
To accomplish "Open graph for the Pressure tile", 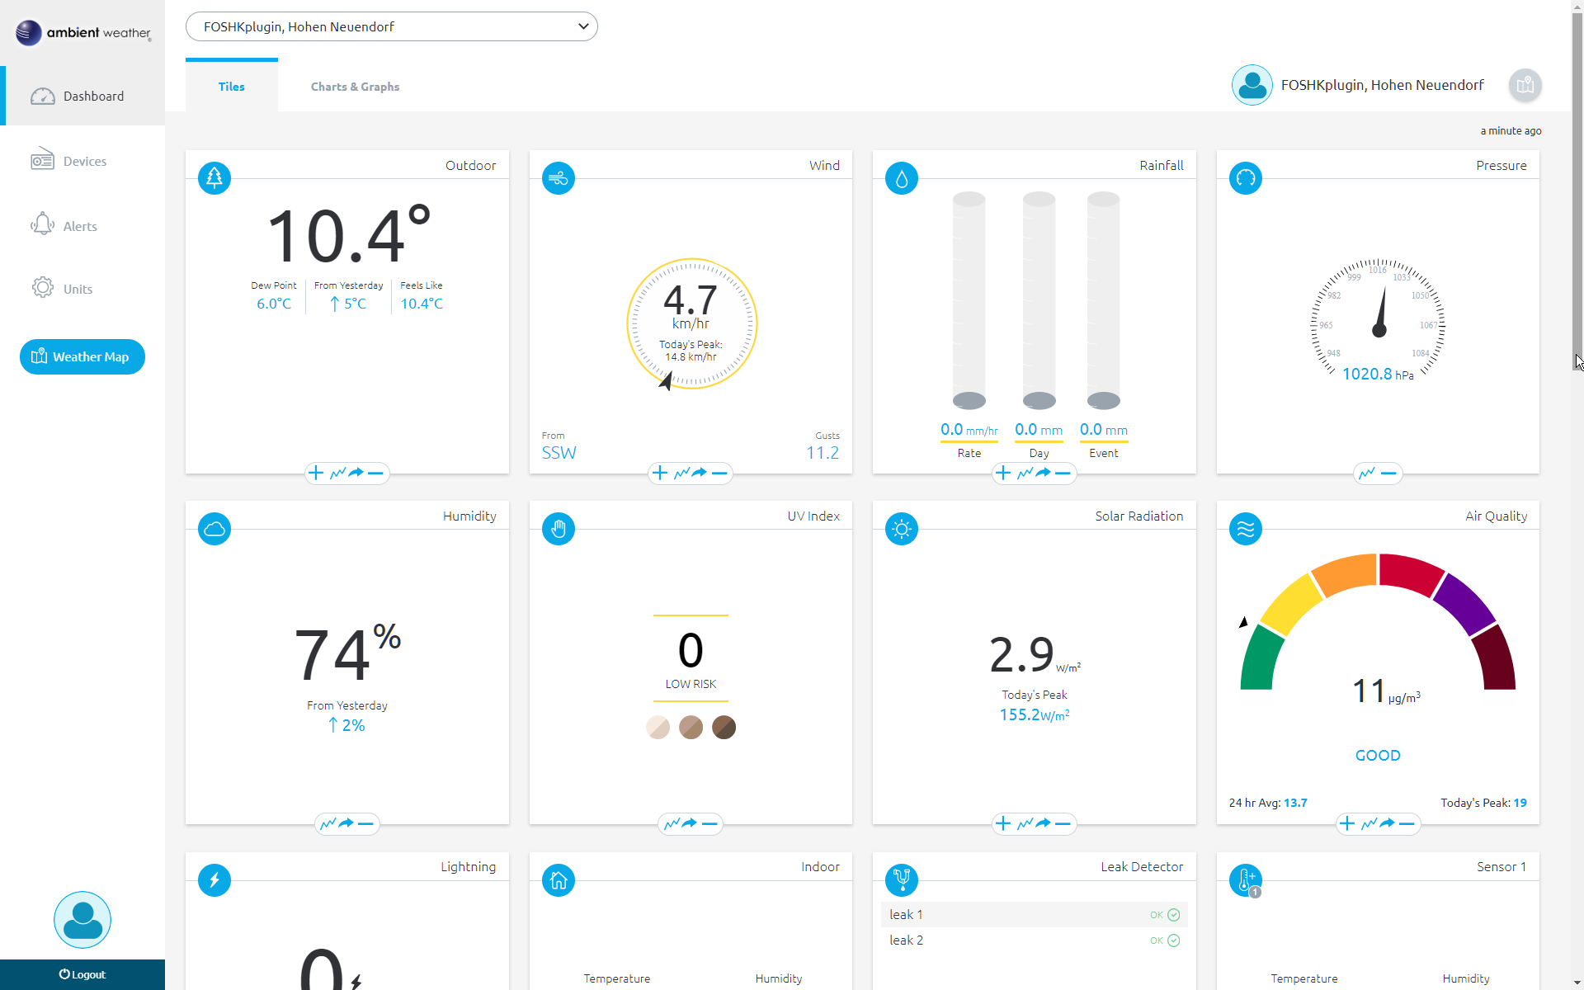I will click(x=1367, y=473).
